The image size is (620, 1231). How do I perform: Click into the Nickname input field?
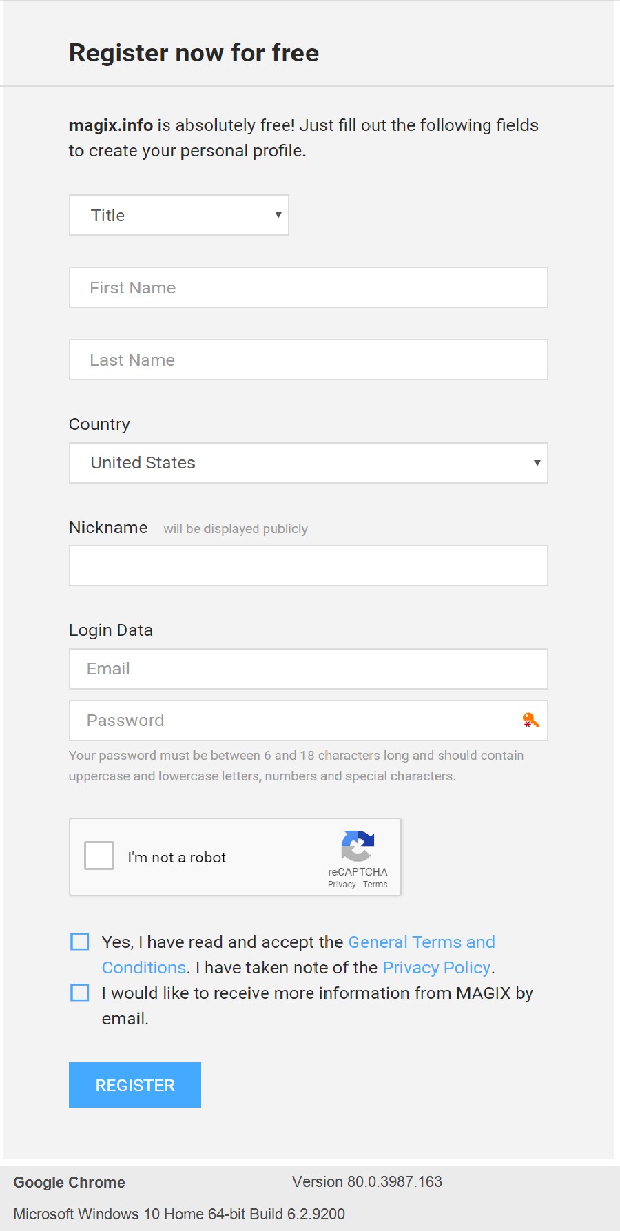click(309, 566)
